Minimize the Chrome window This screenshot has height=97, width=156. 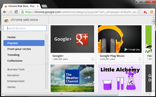pos(138,2)
